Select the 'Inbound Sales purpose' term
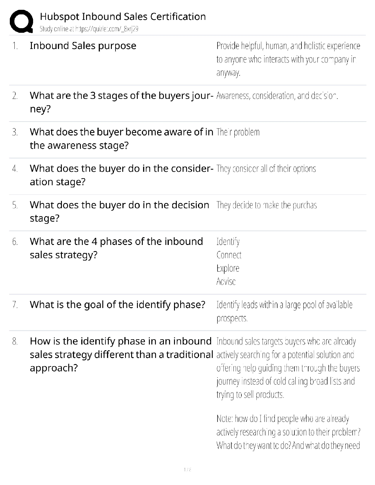 tap(83, 46)
